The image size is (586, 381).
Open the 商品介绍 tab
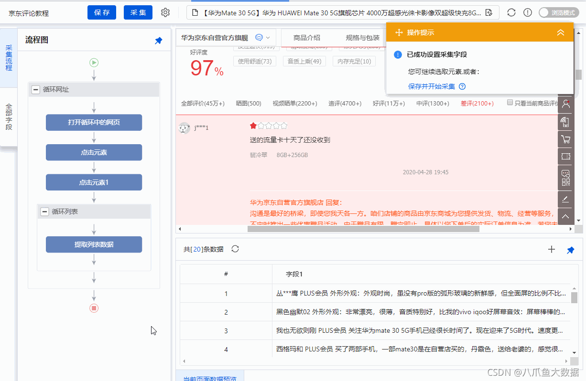pos(307,38)
